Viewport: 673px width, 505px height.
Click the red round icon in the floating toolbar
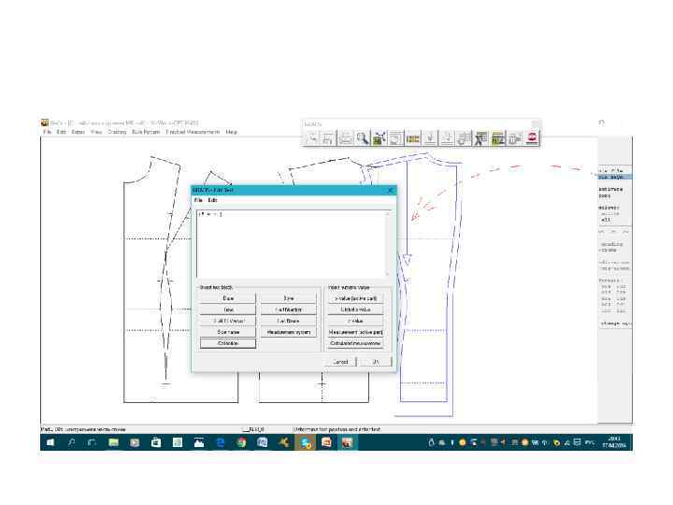pos(532,138)
